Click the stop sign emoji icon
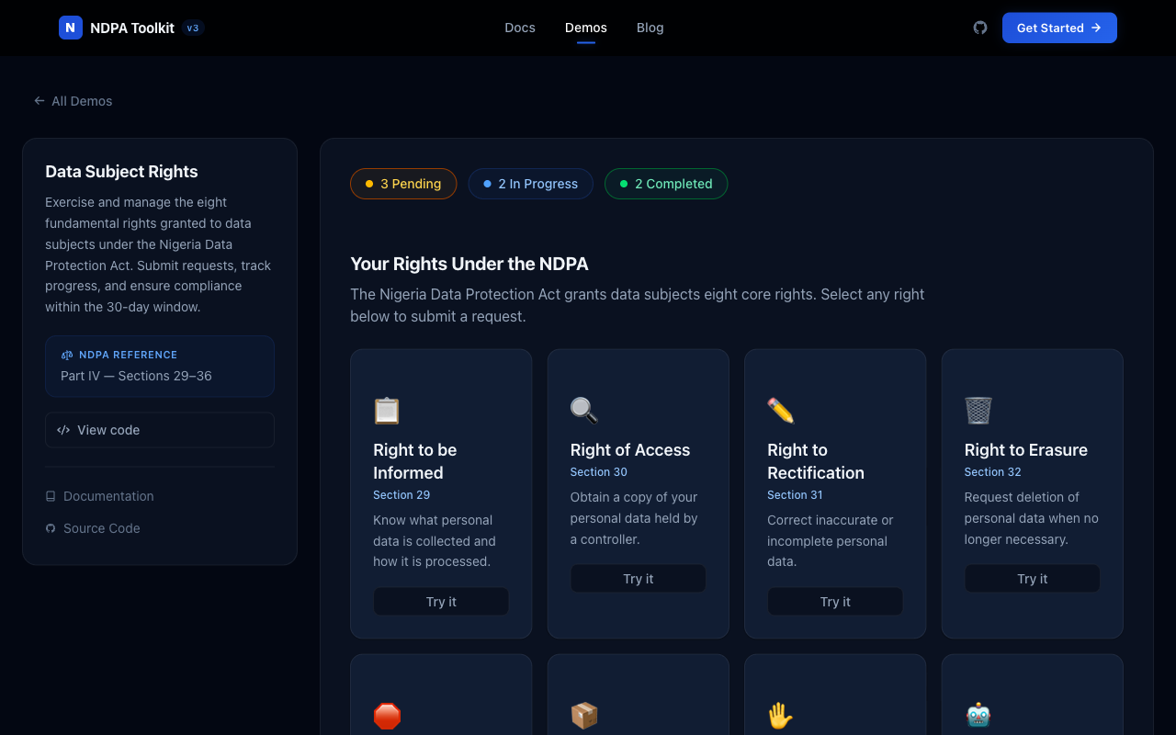Viewport: 1176px width, 735px height. coord(387,716)
